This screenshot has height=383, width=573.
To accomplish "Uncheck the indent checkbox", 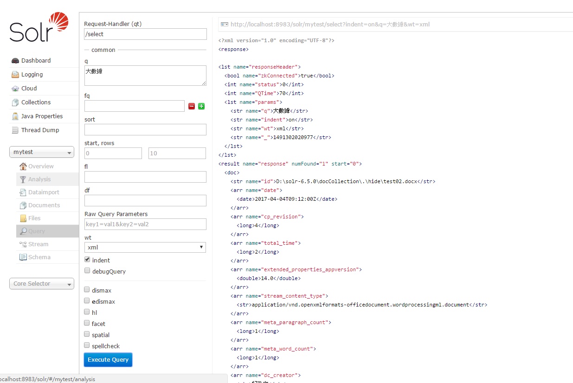I will (x=87, y=260).
